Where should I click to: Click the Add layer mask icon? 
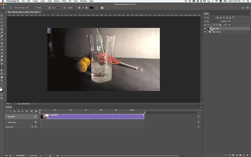pyautogui.click(x=233, y=155)
